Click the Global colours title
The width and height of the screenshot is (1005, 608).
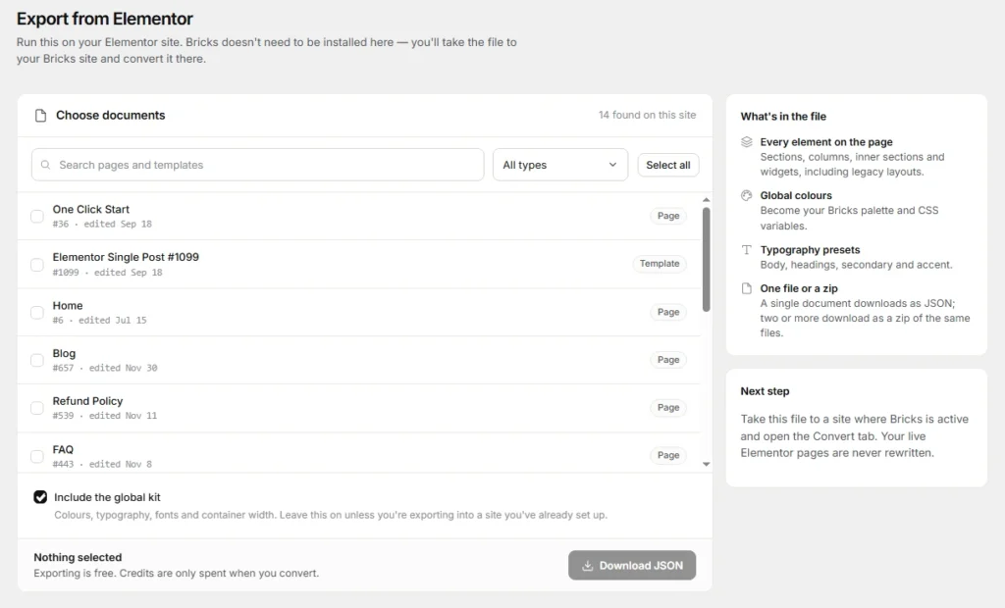coord(796,195)
